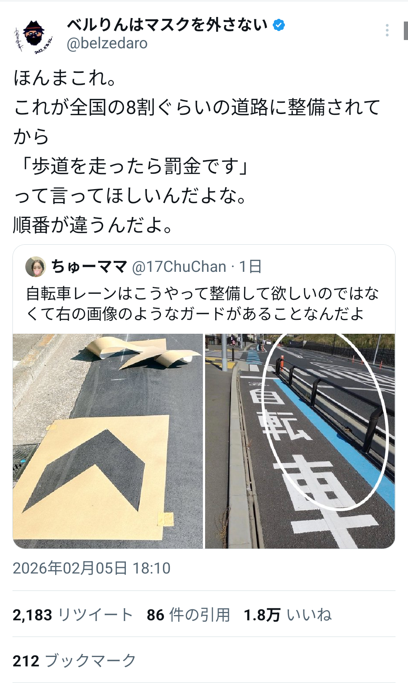Image resolution: width=408 pixels, height=683 pixels.
Task: Open the @belzedaro handle link
Action: pos(107,43)
